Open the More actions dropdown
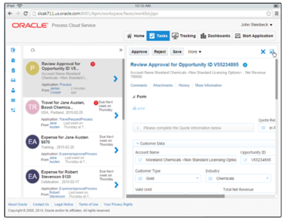Screen dimensions: 285x219 point(194,52)
